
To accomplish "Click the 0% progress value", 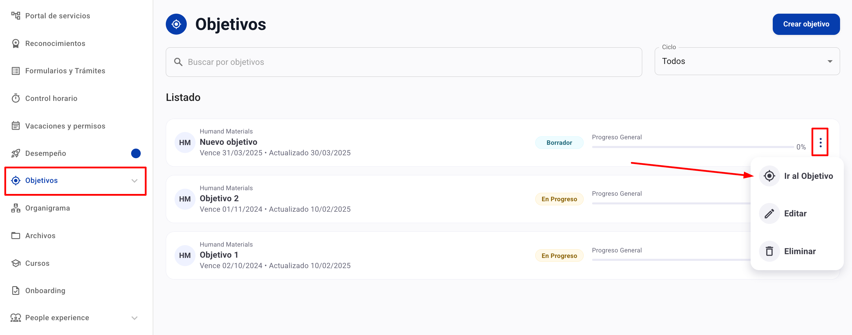I will [x=801, y=147].
